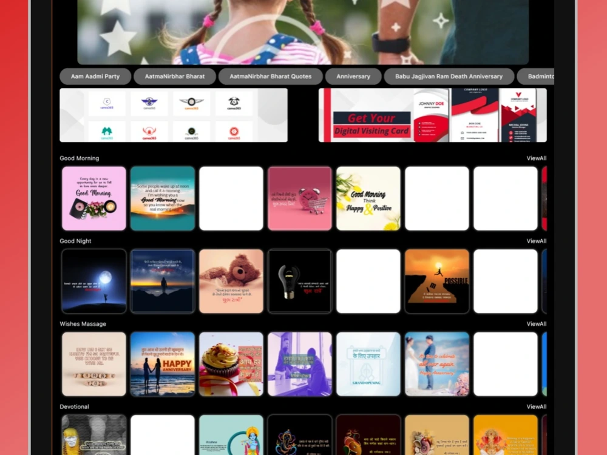
Task: Open dark red Ganesha devotional card
Action: point(368,435)
